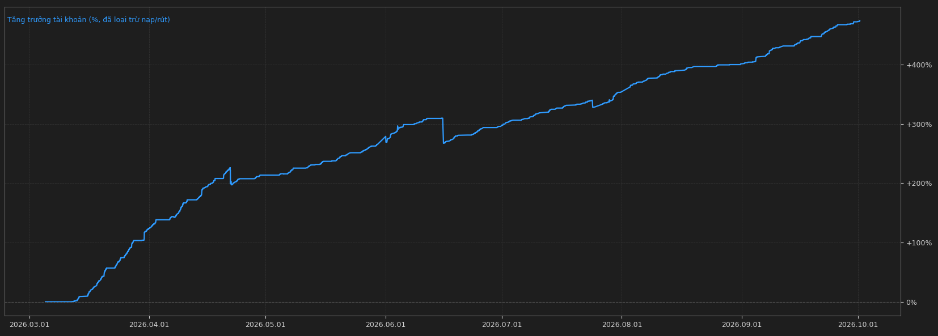Click the 2026.08.01 date label
The height and width of the screenshot is (336, 938).
622,325
